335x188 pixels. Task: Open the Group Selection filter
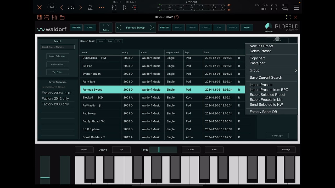click(58, 56)
